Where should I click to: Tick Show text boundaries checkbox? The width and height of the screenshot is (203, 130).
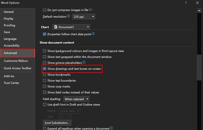tap(44, 81)
